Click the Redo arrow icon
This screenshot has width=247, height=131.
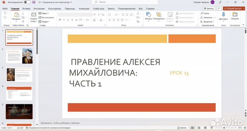click(x=5, y=17)
